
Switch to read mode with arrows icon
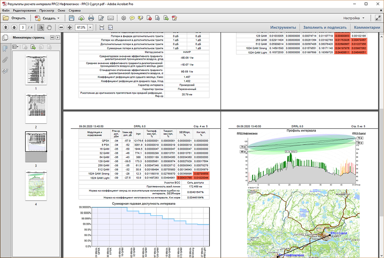tap(378, 18)
